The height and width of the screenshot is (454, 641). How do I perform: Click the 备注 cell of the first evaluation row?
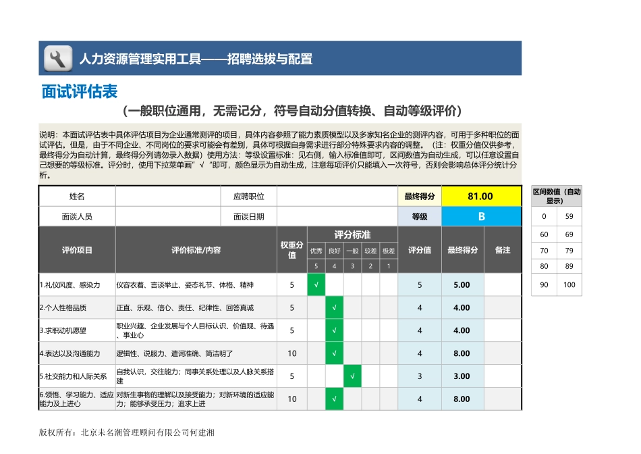pos(503,284)
